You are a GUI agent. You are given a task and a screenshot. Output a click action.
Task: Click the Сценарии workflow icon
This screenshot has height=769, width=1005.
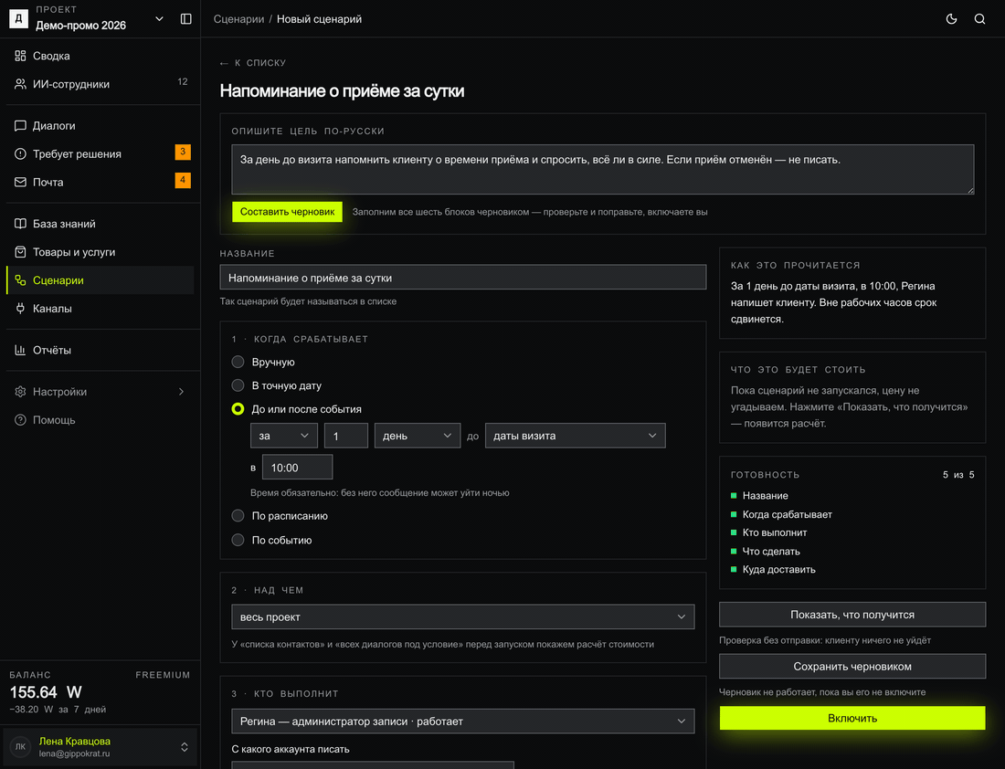click(20, 280)
